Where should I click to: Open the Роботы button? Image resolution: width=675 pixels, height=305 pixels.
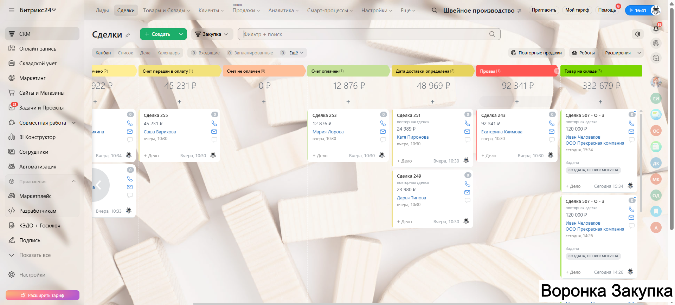tap(583, 53)
